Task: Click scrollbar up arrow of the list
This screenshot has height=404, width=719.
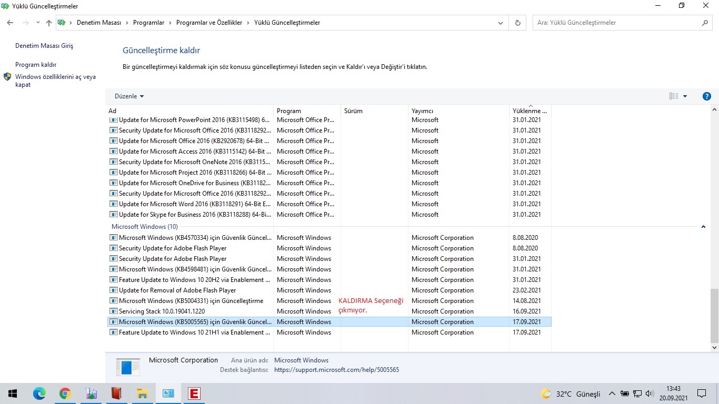Action: point(714,110)
